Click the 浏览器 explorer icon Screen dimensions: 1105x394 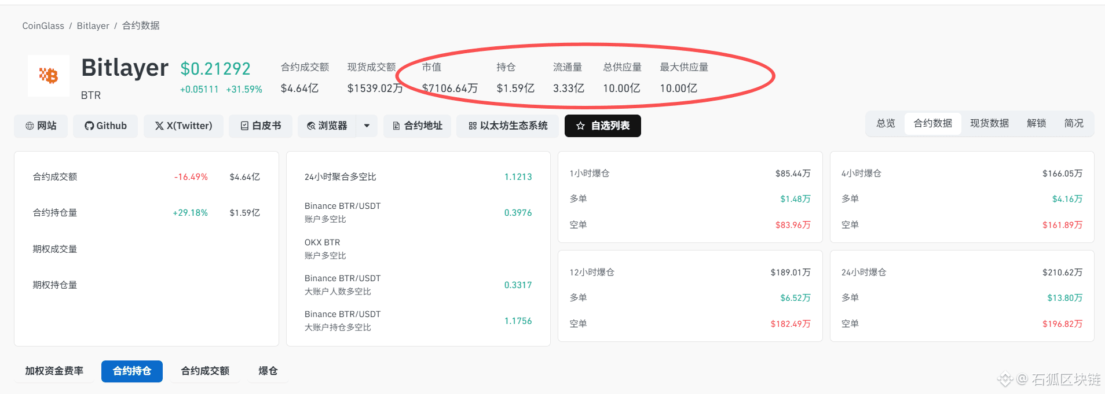coord(311,126)
